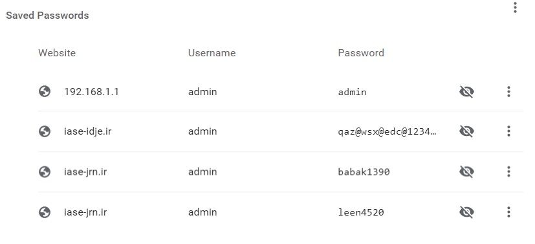Click the Username column header

[212, 53]
